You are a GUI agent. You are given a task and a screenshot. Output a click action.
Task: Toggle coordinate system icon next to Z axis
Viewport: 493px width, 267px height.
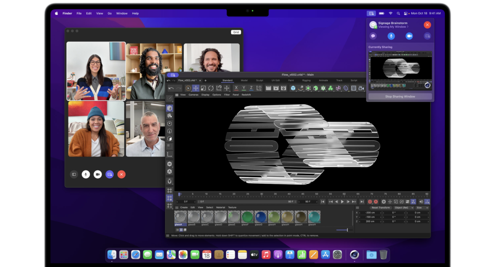point(259,88)
